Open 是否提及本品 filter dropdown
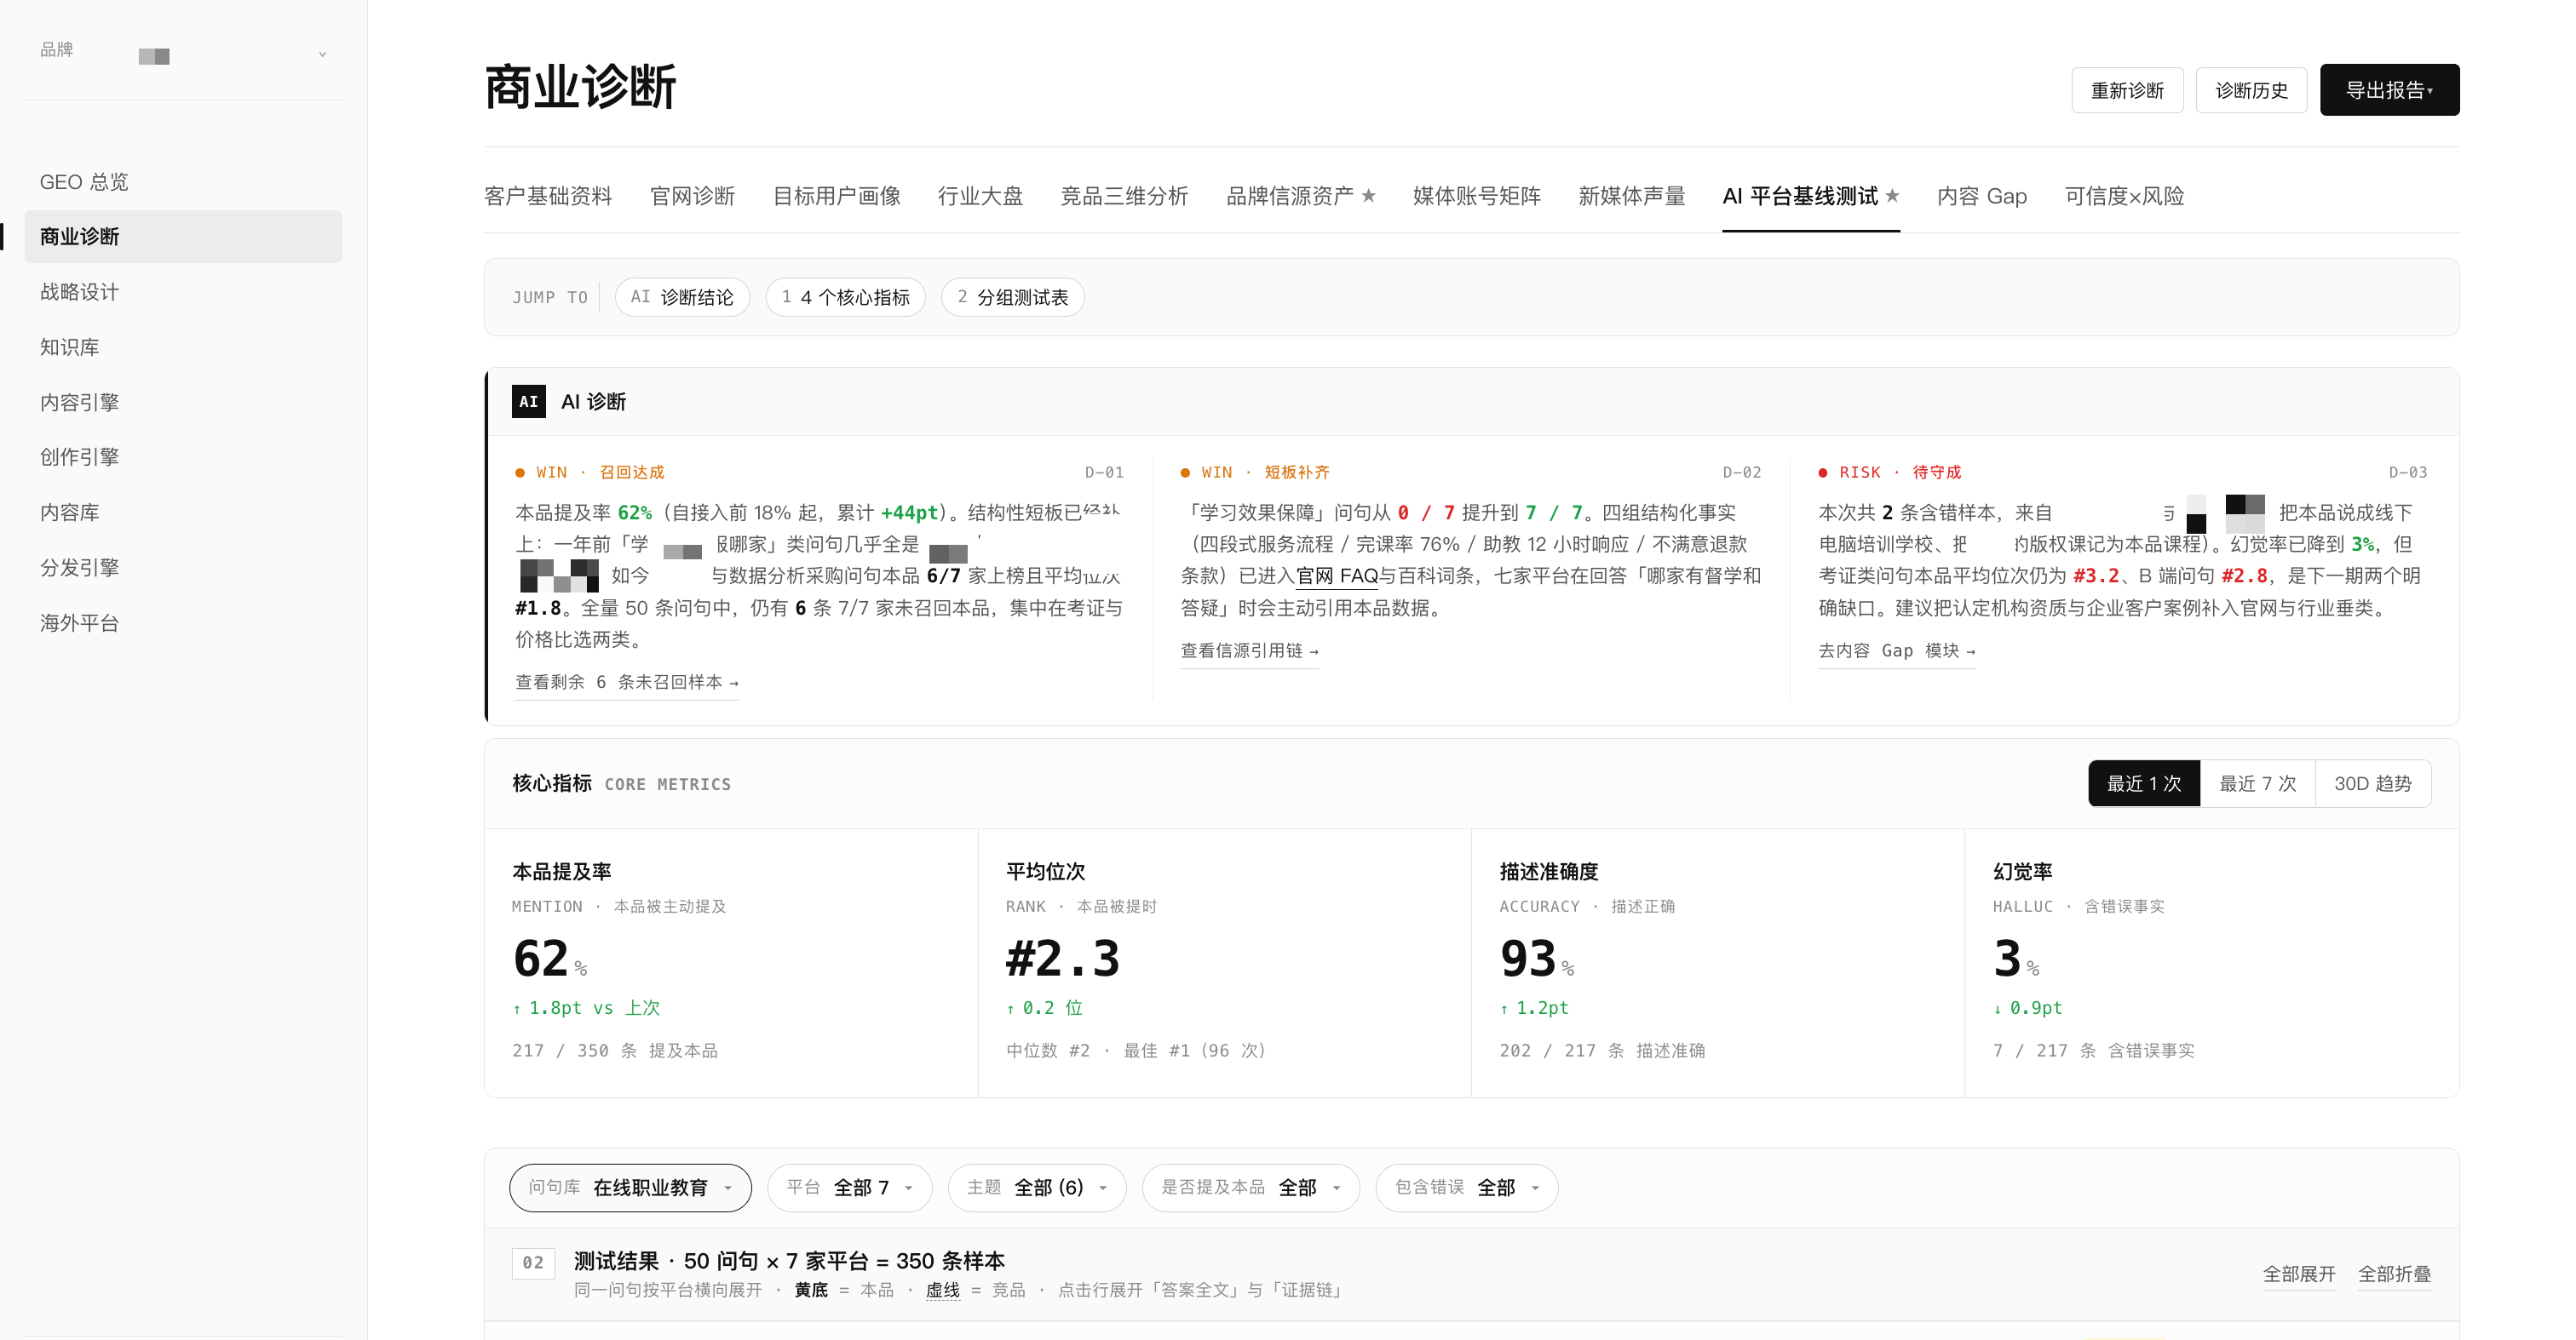 coord(1250,1187)
